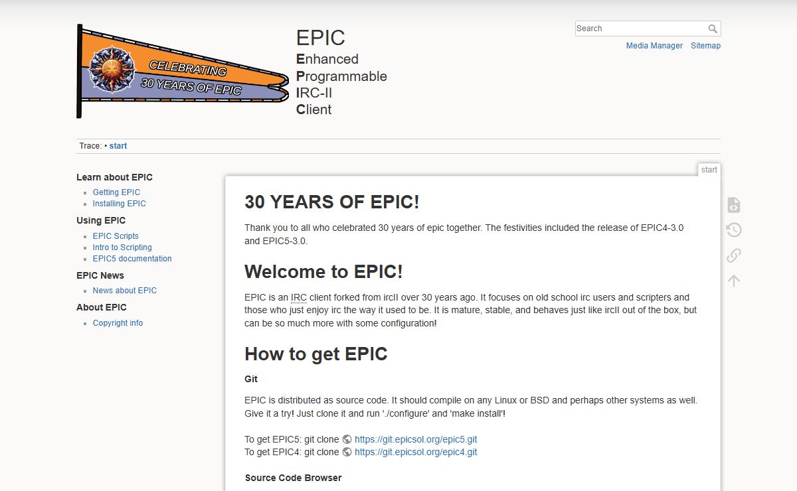This screenshot has width=797, height=491.
Task: Click the 'Welcome to EPIC!' heading
Action: point(323,272)
